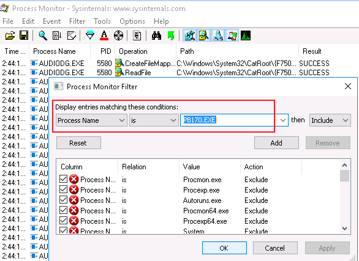Image resolution: width=359 pixels, height=261 pixels.
Task: Open the Edit menu
Action: click(28, 21)
